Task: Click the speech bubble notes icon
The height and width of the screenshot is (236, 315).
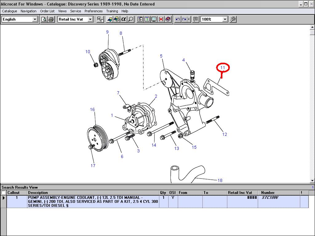Action: (195, 19)
